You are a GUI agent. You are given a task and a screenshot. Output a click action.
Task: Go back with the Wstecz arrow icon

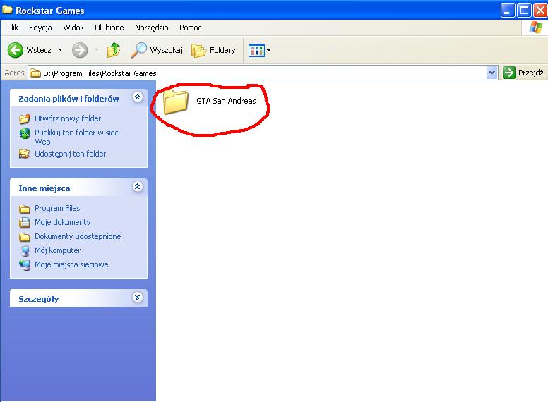tap(16, 50)
